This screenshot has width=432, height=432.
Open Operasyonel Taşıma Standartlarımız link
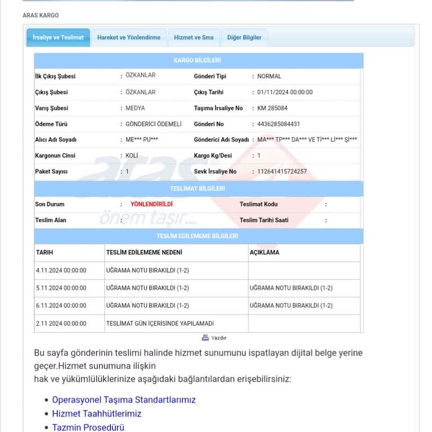click(124, 400)
